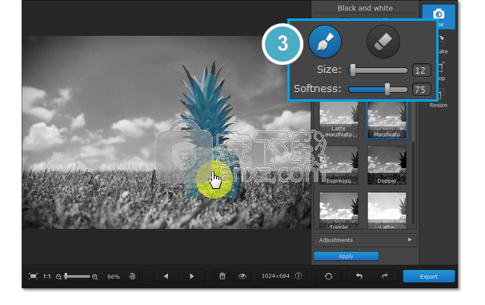The image size is (485, 305).
Task: Click the Softness slider handle
Action: (x=387, y=90)
